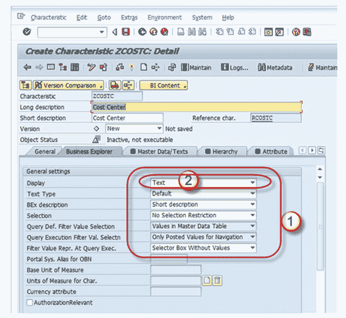This screenshot has height=318, width=346.
Task: Click the vertical scrollbar of General settings
Action: click(x=320, y=226)
